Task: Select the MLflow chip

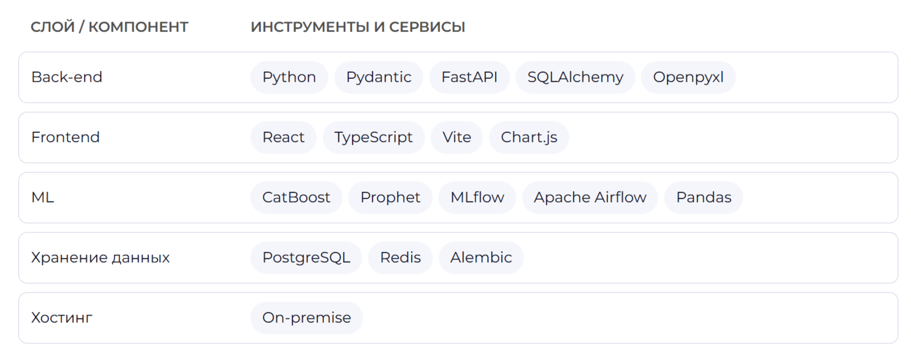Action: [x=477, y=198]
